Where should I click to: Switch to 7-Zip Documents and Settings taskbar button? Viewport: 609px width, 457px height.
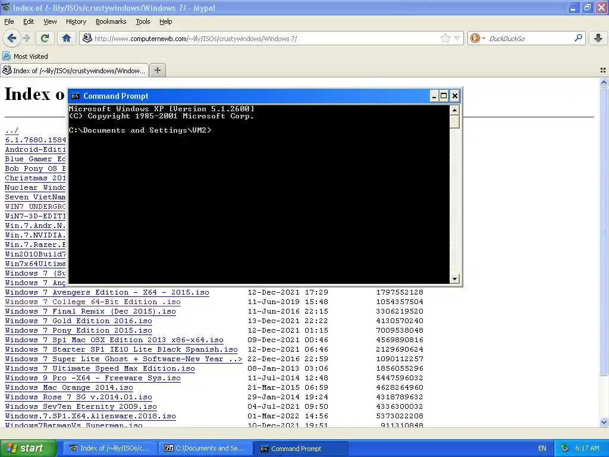(205, 448)
